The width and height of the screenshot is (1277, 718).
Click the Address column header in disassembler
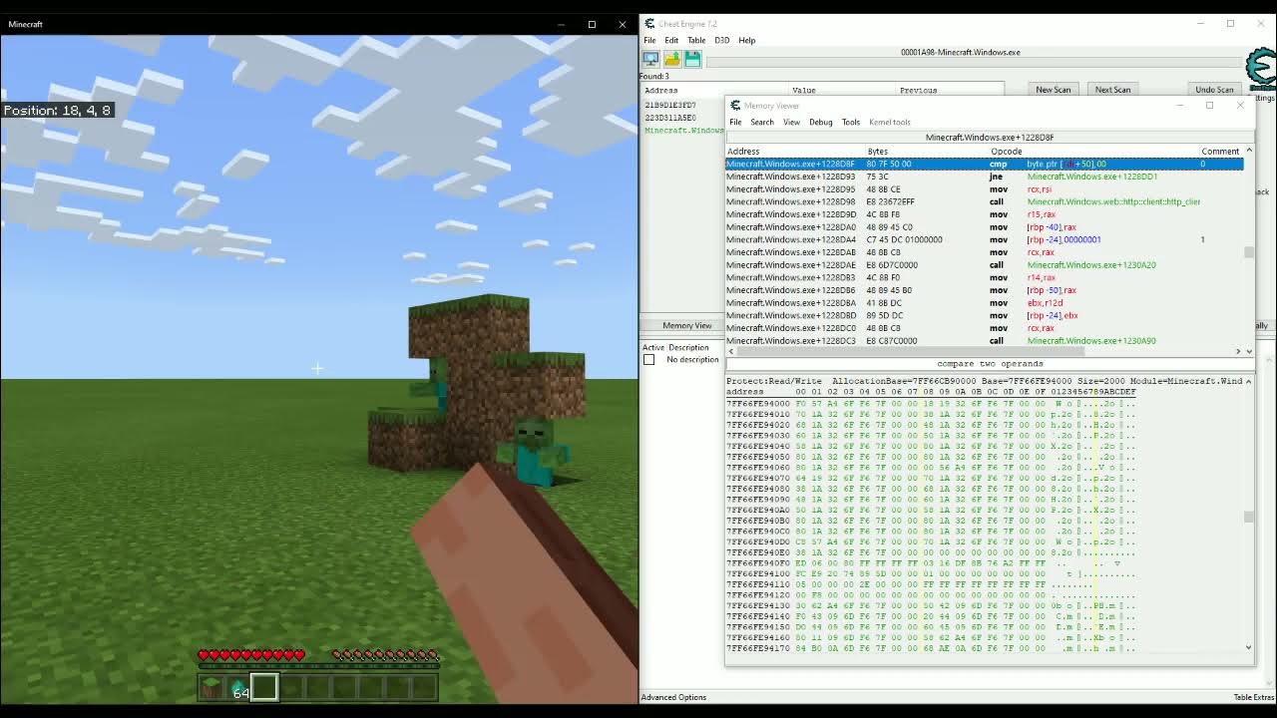click(795, 152)
